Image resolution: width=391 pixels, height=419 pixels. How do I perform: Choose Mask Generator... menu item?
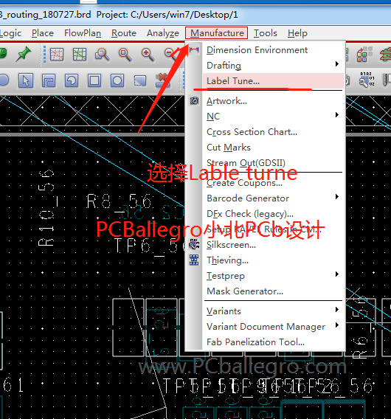click(273, 291)
